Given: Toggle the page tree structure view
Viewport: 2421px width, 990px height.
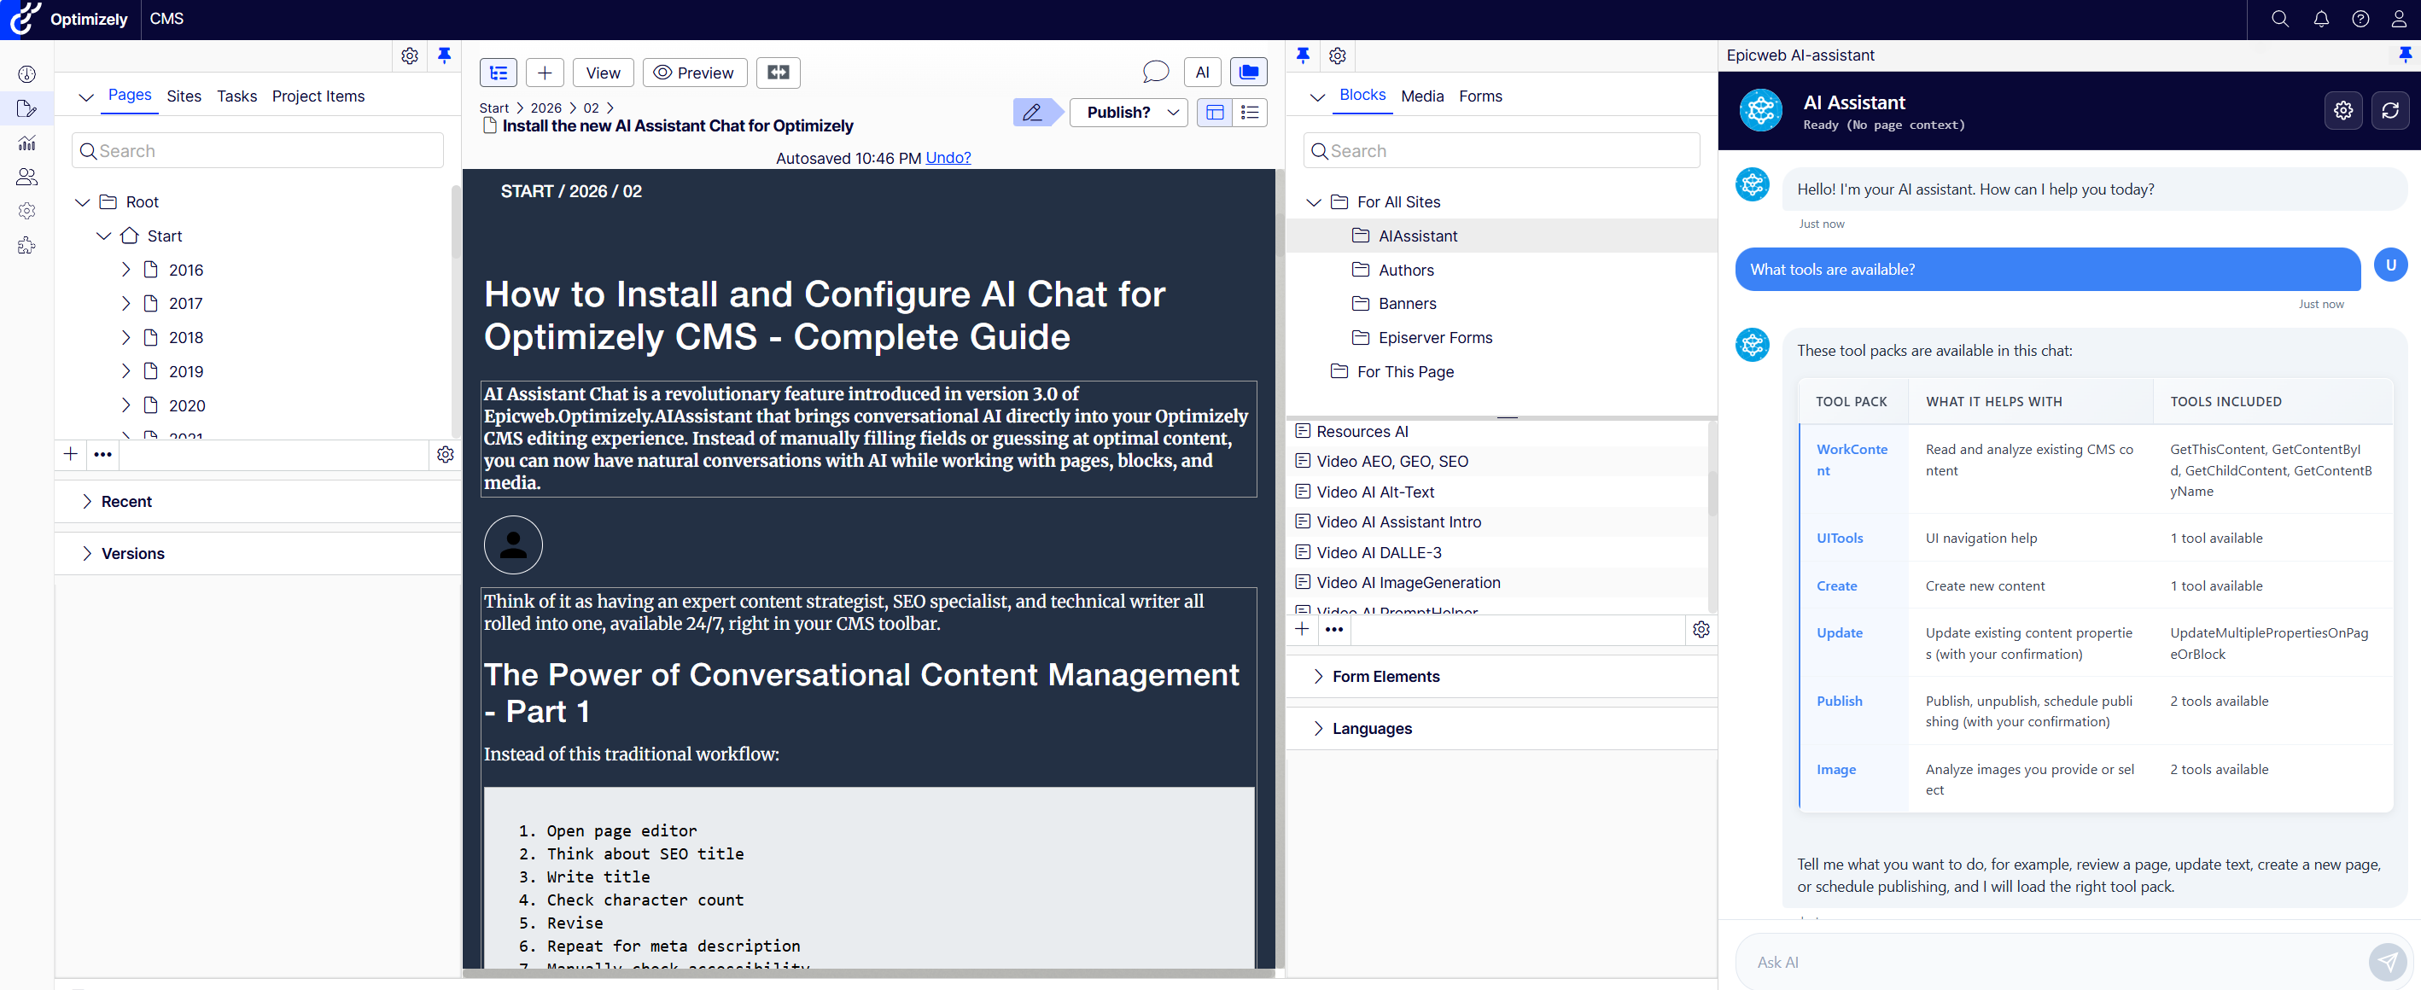Looking at the screenshot, I should pyautogui.click(x=498, y=73).
